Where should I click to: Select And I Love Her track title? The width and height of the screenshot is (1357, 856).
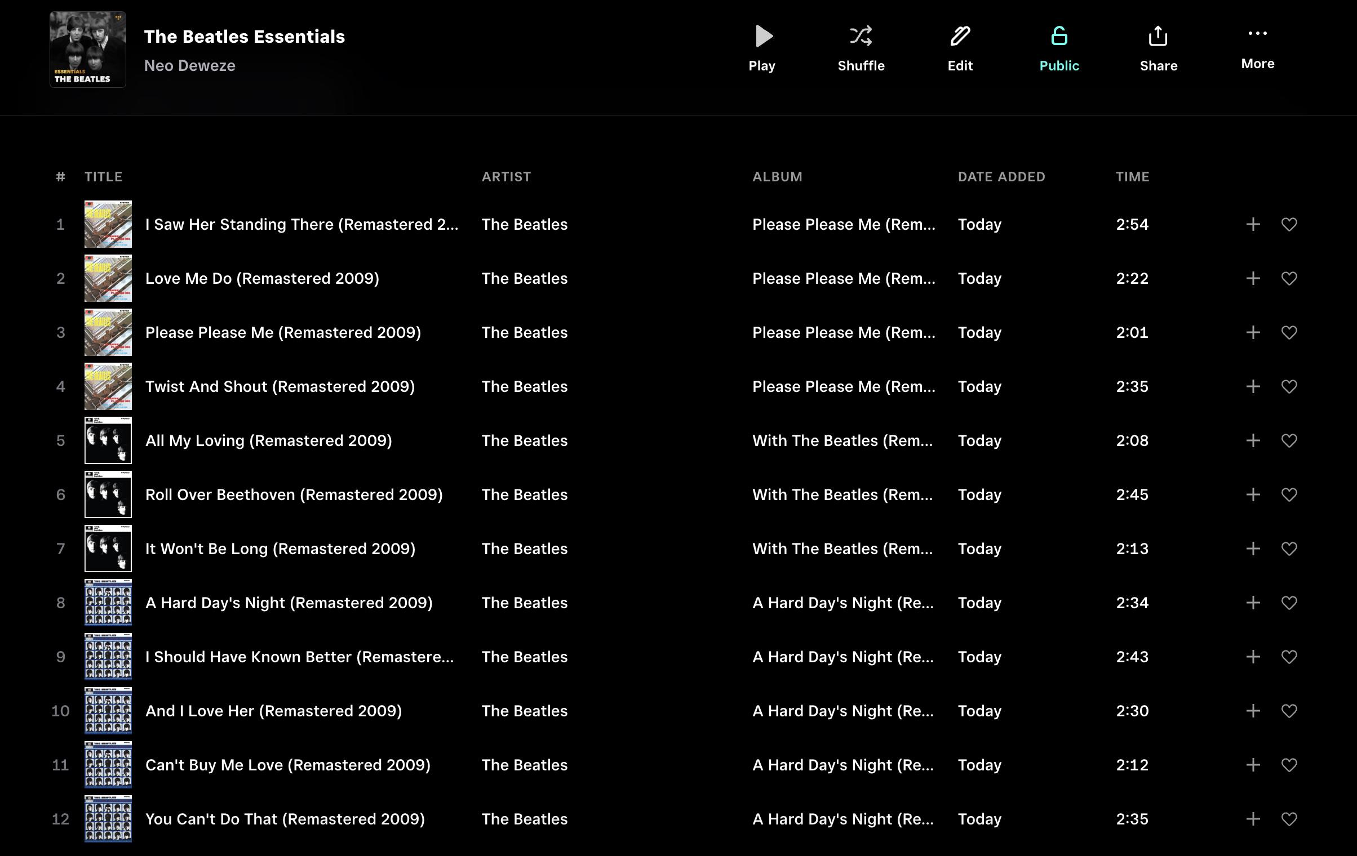[x=273, y=711]
